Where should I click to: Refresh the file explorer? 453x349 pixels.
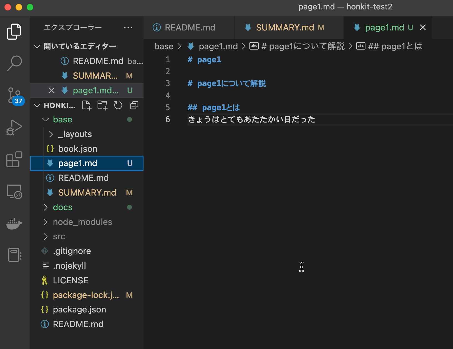coord(118,105)
